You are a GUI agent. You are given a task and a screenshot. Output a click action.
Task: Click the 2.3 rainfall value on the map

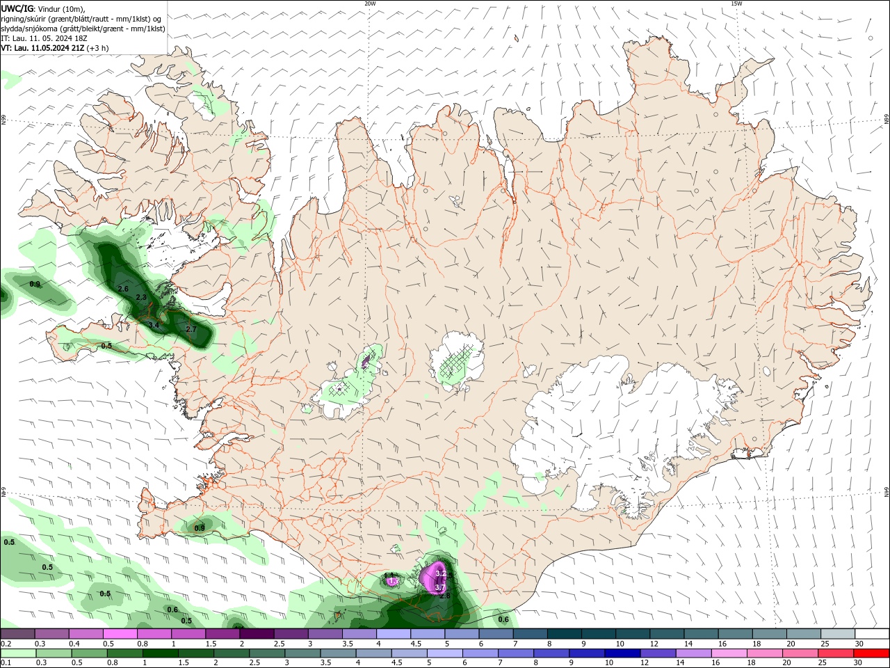click(x=141, y=297)
